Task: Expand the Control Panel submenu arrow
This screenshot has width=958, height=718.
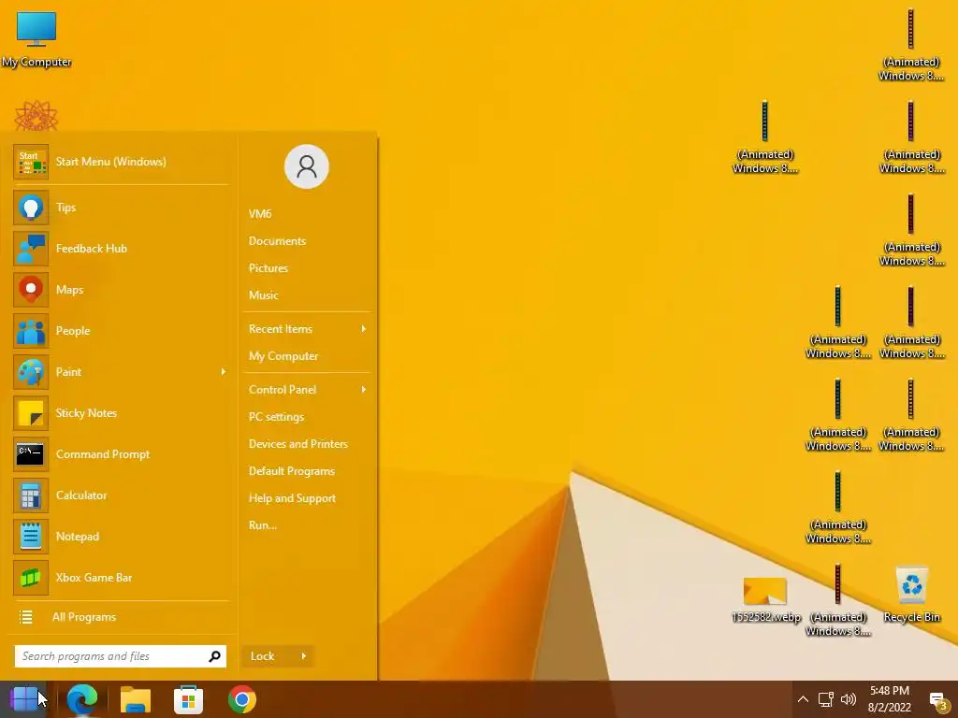Action: point(364,390)
